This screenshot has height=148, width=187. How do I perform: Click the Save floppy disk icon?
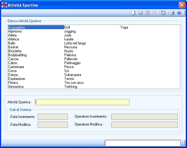click(141, 13)
